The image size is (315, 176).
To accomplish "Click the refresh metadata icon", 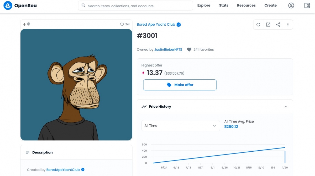I will 258,25.
